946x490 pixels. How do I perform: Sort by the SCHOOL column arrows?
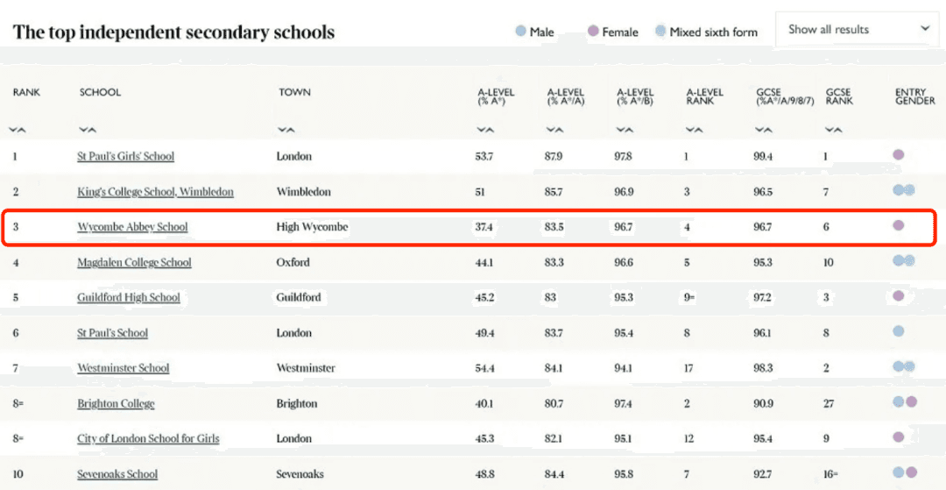pos(88,130)
